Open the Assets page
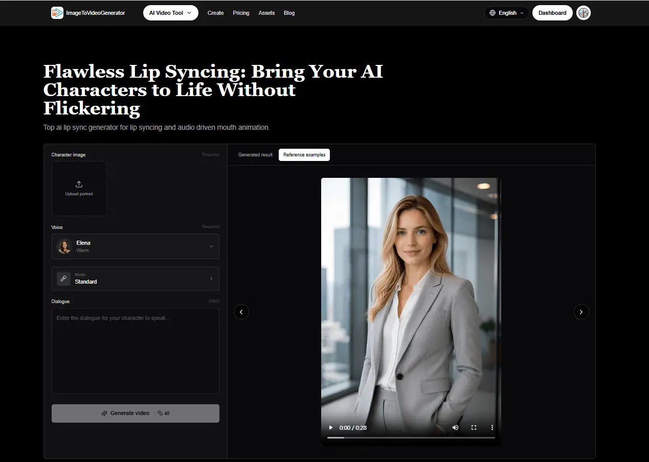Image resolution: width=649 pixels, height=462 pixels. click(266, 13)
